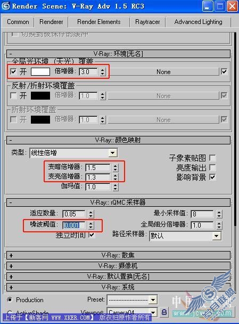Screen dimensions: 239x324
Task: Click the spinner arrows for 噪波阈值 value
Action: [x=91, y=225]
